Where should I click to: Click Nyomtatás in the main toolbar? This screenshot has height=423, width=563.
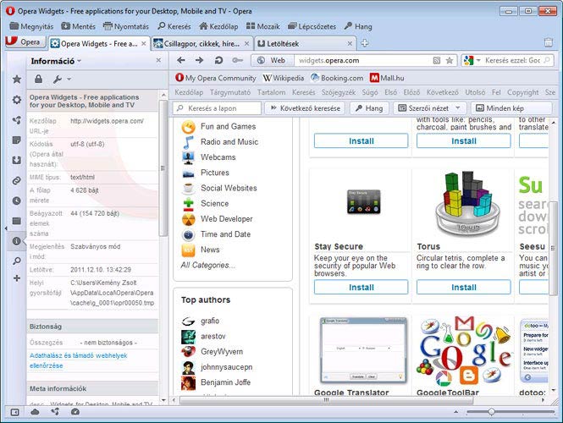[125, 26]
